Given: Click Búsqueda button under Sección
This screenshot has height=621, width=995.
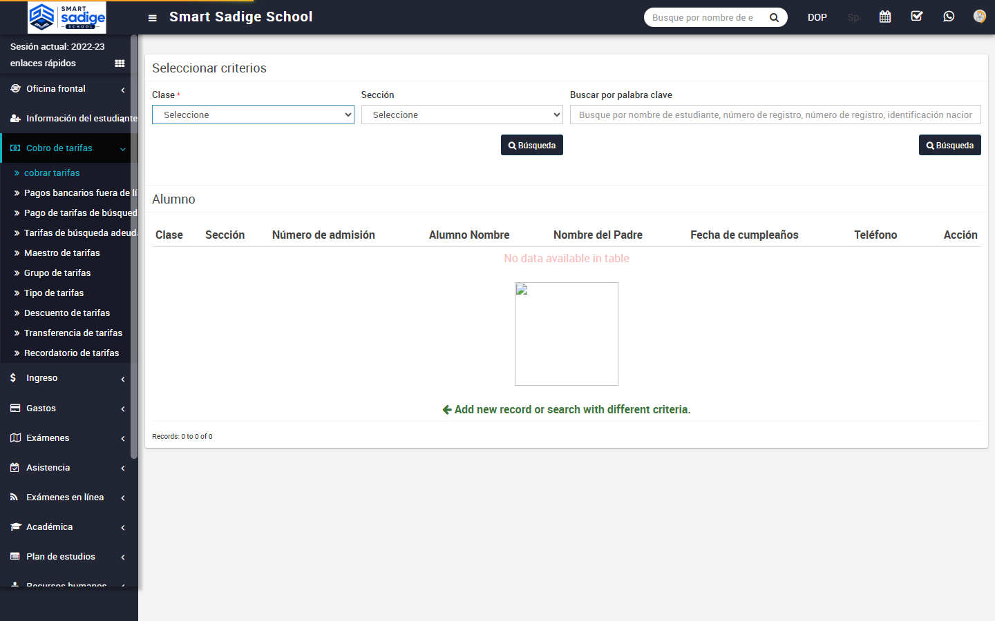Looking at the screenshot, I should [532, 145].
